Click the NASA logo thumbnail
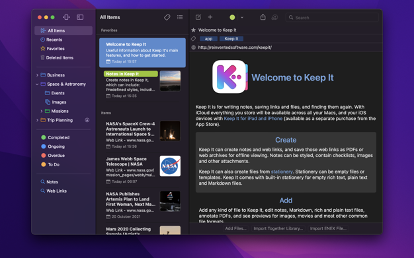The height and width of the screenshot is (258, 414). 170,166
